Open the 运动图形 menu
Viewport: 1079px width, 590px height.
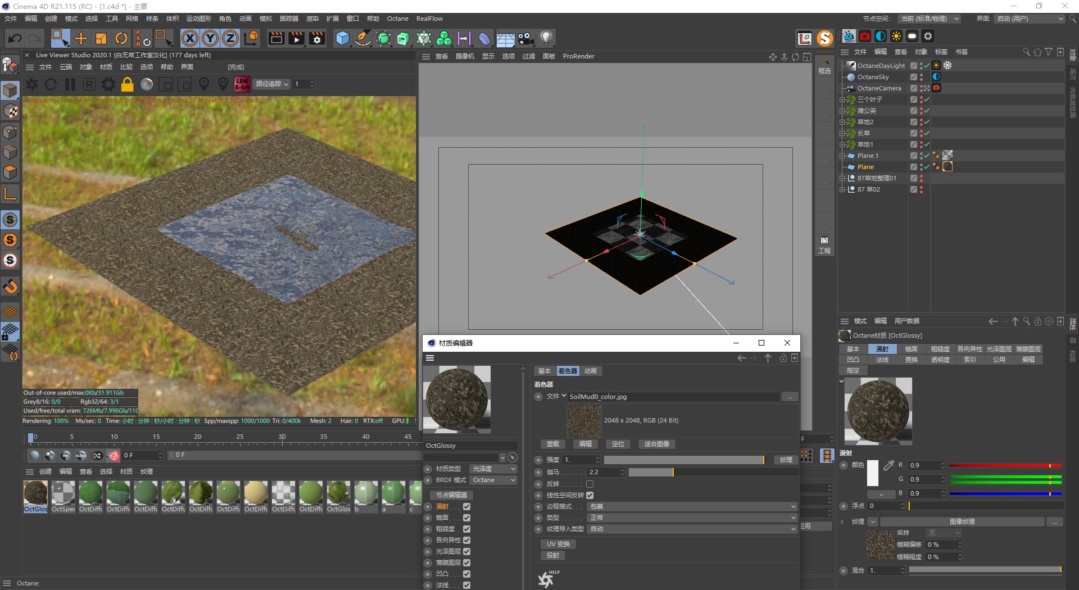click(199, 19)
